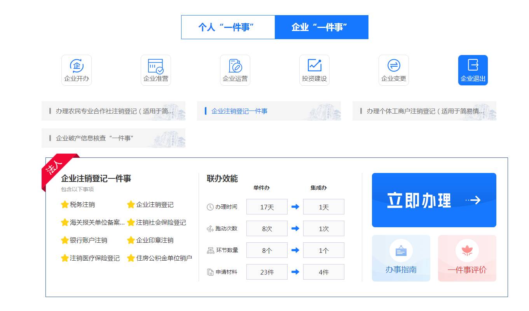This screenshot has height=311, width=529.
Task: Click the hierarchy icon next to 环节数量
Action: click(x=210, y=251)
